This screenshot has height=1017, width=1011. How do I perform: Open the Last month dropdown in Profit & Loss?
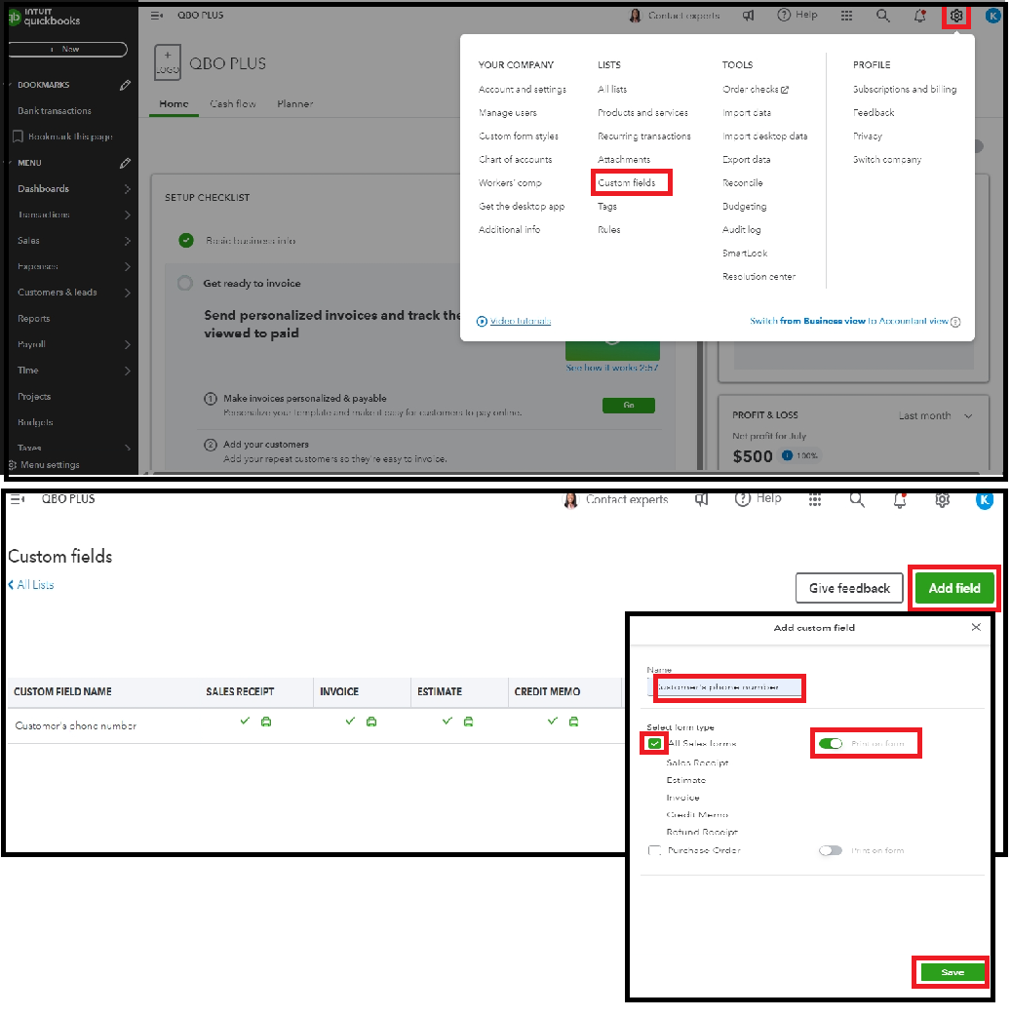click(934, 415)
